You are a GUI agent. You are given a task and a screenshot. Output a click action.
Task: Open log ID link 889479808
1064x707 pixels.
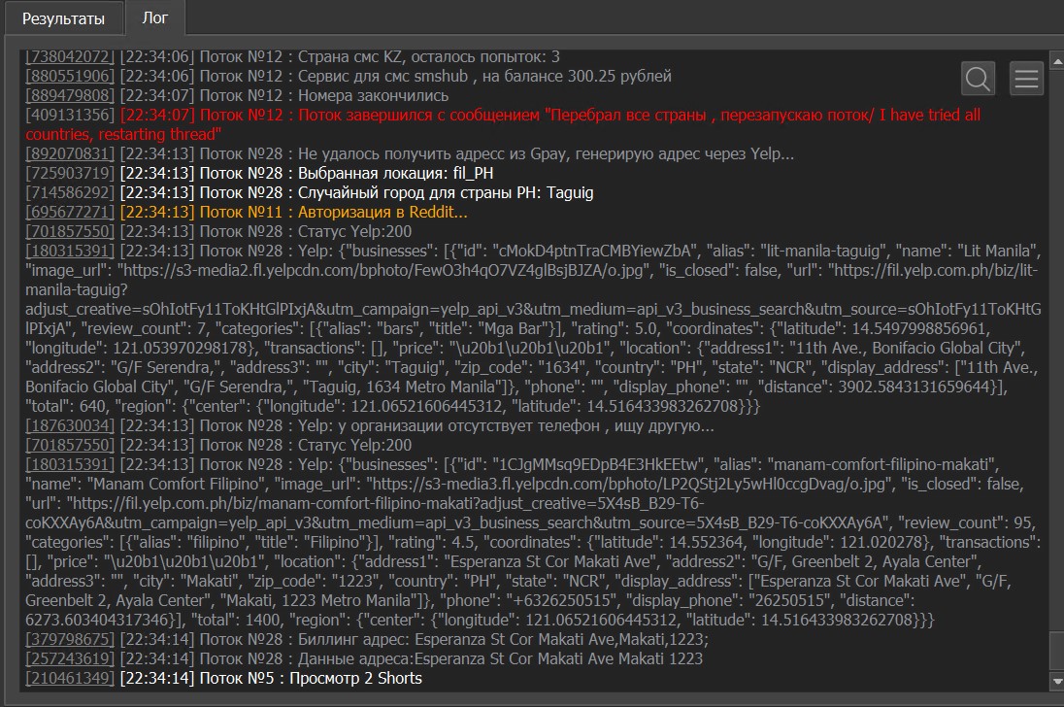(x=70, y=96)
